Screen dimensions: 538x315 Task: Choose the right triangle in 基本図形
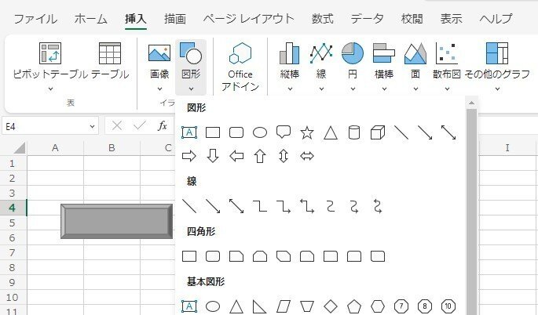click(x=260, y=306)
